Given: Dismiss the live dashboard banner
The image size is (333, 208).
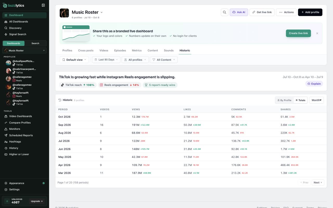Looking at the screenshot, I should click(x=317, y=33).
